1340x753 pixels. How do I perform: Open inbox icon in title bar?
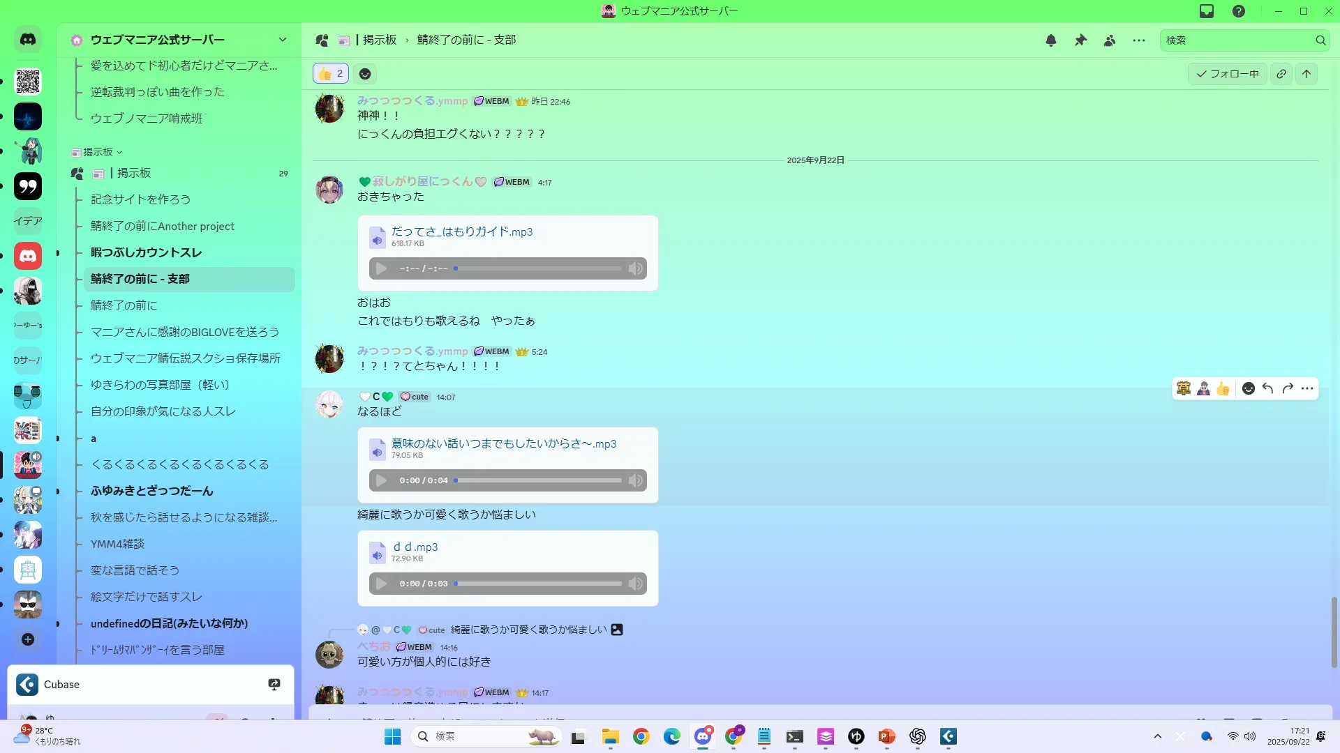[x=1207, y=11]
